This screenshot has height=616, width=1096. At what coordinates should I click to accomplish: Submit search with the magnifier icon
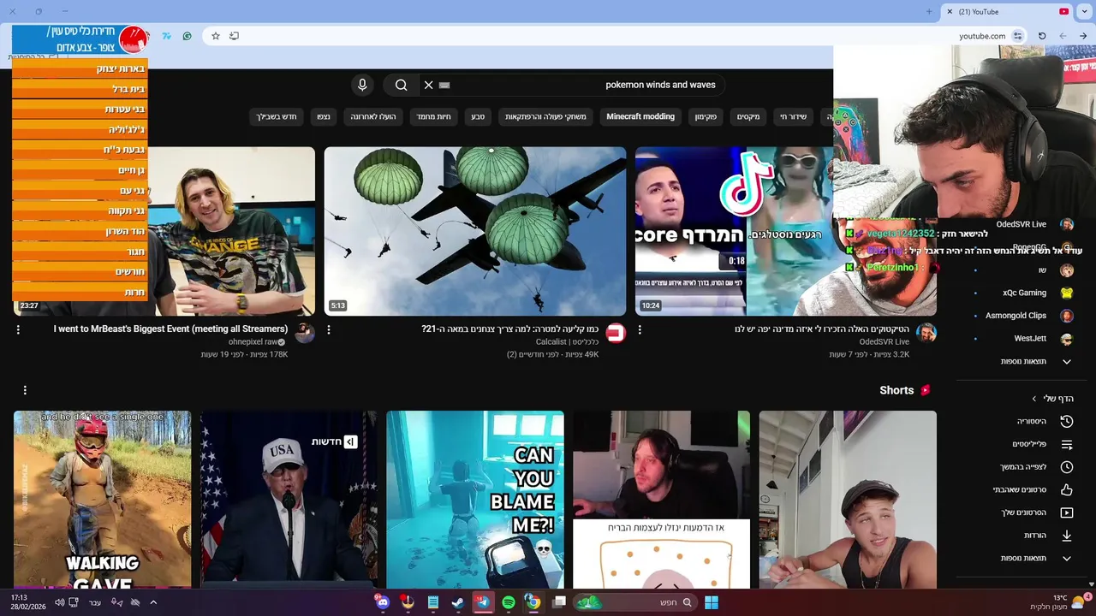click(x=401, y=85)
